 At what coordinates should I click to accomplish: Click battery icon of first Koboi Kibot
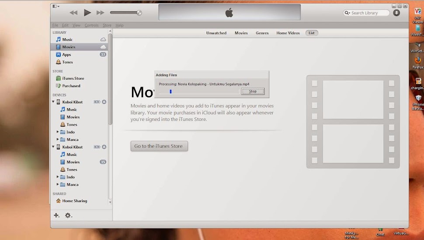pyautogui.click(x=97, y=102)
